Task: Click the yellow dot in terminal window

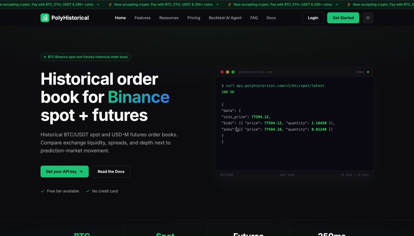Action: pos(227,72)
